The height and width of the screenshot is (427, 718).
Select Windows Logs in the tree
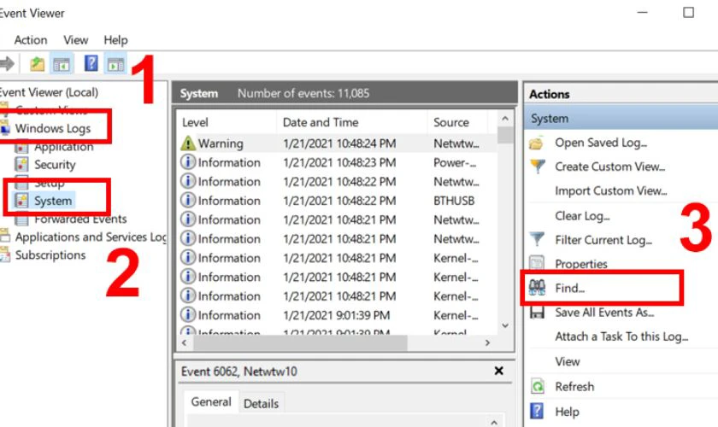point(52,128)
